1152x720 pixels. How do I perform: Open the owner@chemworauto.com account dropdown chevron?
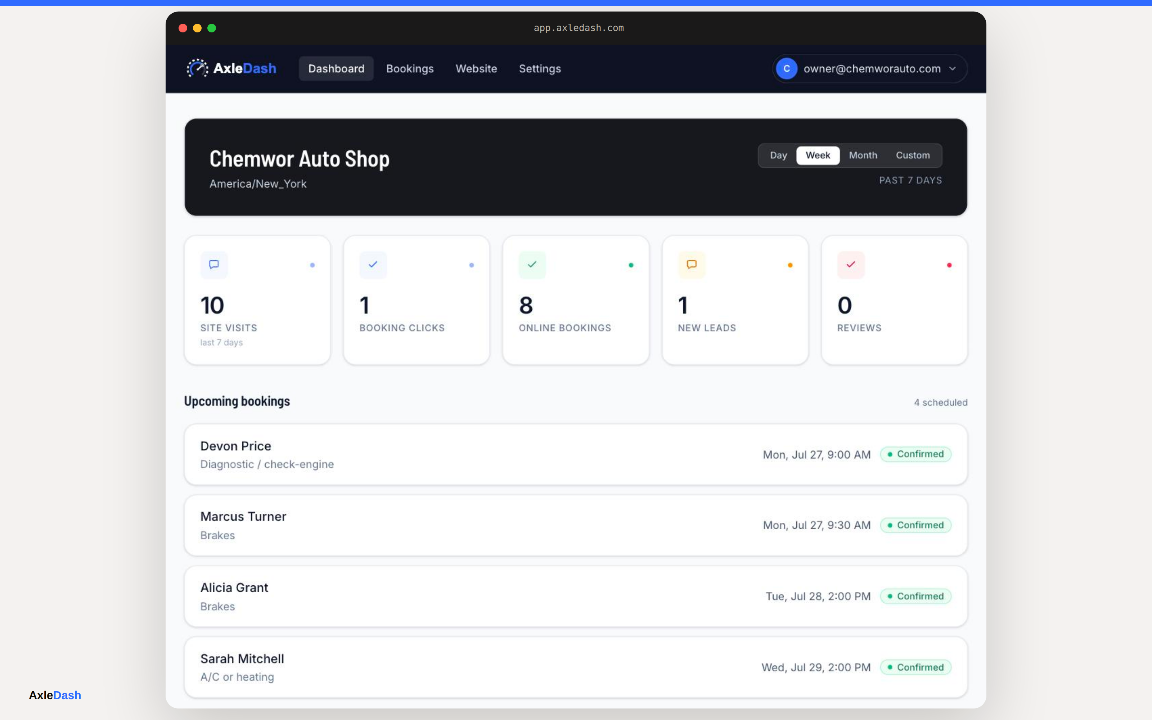[x=953, y=68]
